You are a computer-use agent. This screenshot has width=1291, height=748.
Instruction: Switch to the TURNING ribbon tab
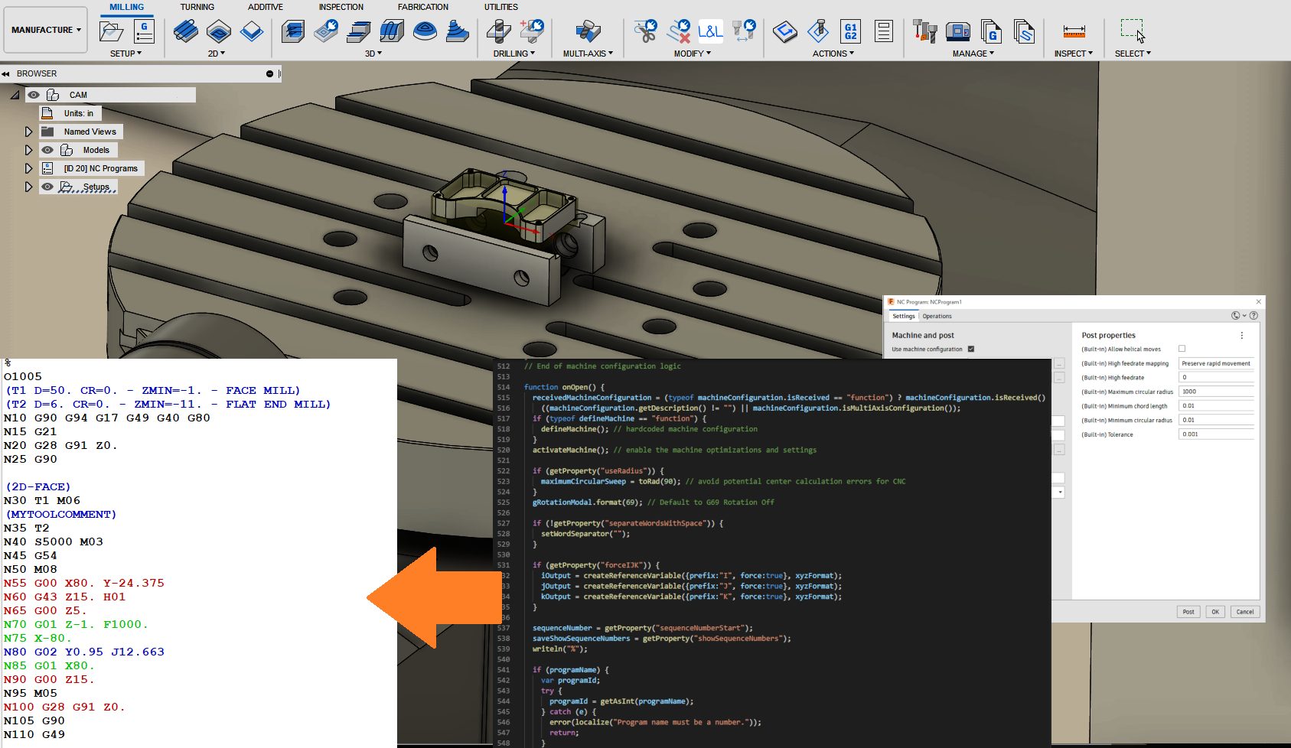(197, 7)
